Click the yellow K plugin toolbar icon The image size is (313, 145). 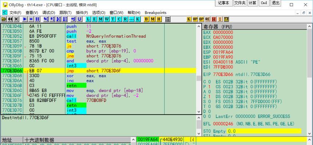189,19
